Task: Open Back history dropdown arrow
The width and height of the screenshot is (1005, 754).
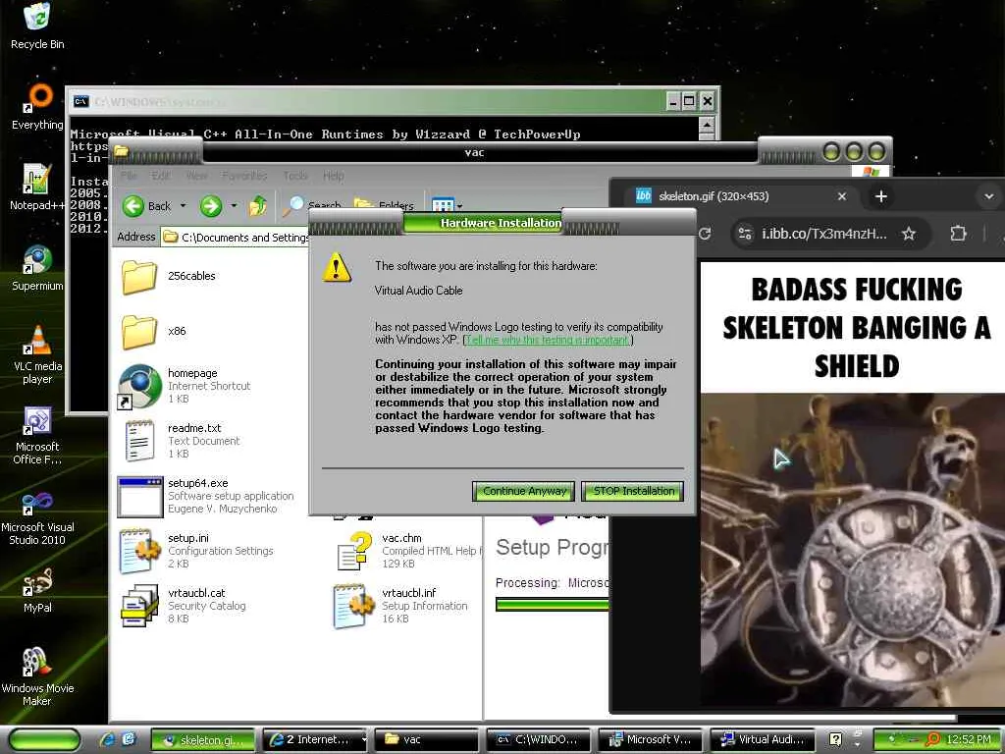Action: (x=184, y=206)
